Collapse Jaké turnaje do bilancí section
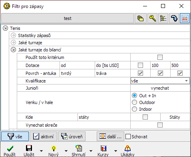191x157 pixels. pos(13,50)
